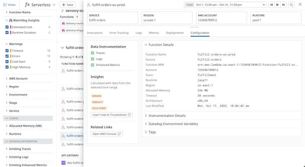This screenshot has height=167, width=305.
Task: Click the lambda icon beside fulfill-orders-eu-prod title
Action: pos(89,5)
